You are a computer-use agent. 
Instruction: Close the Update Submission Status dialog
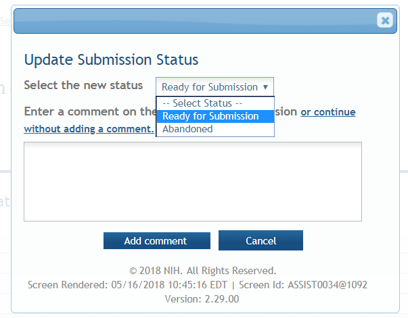coord(385,20)
